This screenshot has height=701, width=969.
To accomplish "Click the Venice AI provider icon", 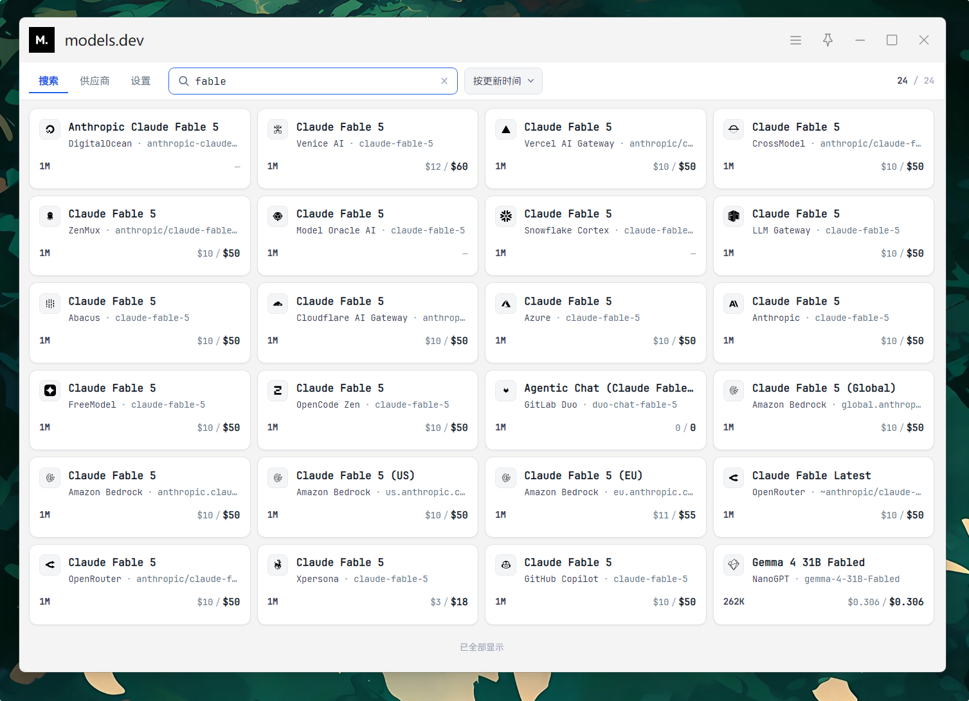I will pyautogui.click(x=278, y=129).
